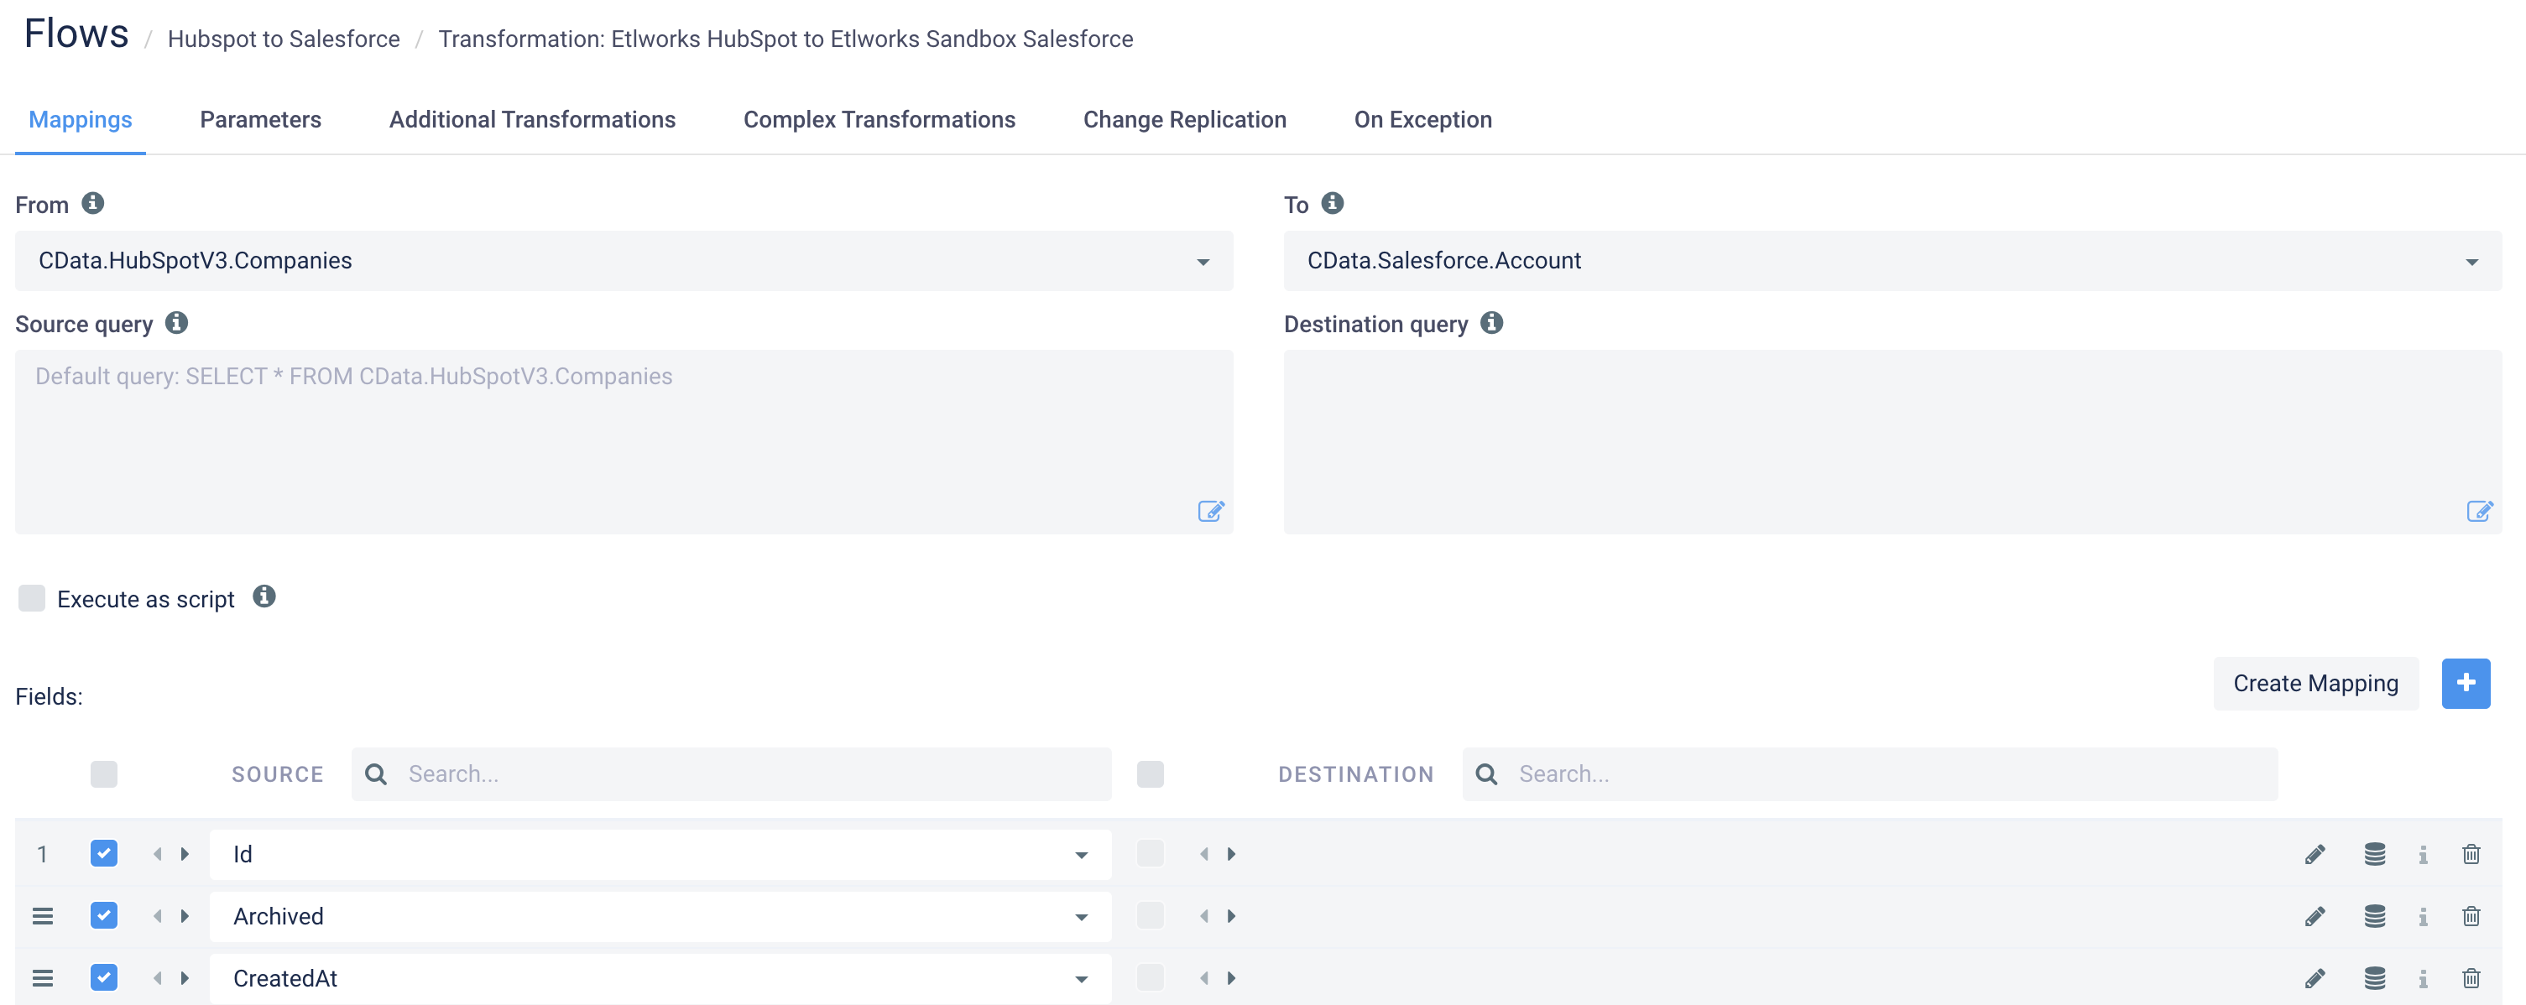Open Hubspot to Salesforce breadcrumb link
This screenshot has width=2526, height=1005.
click(284, 39)
